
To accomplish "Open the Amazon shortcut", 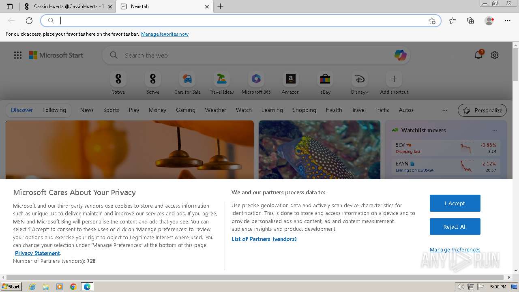I will click(291, 83).
